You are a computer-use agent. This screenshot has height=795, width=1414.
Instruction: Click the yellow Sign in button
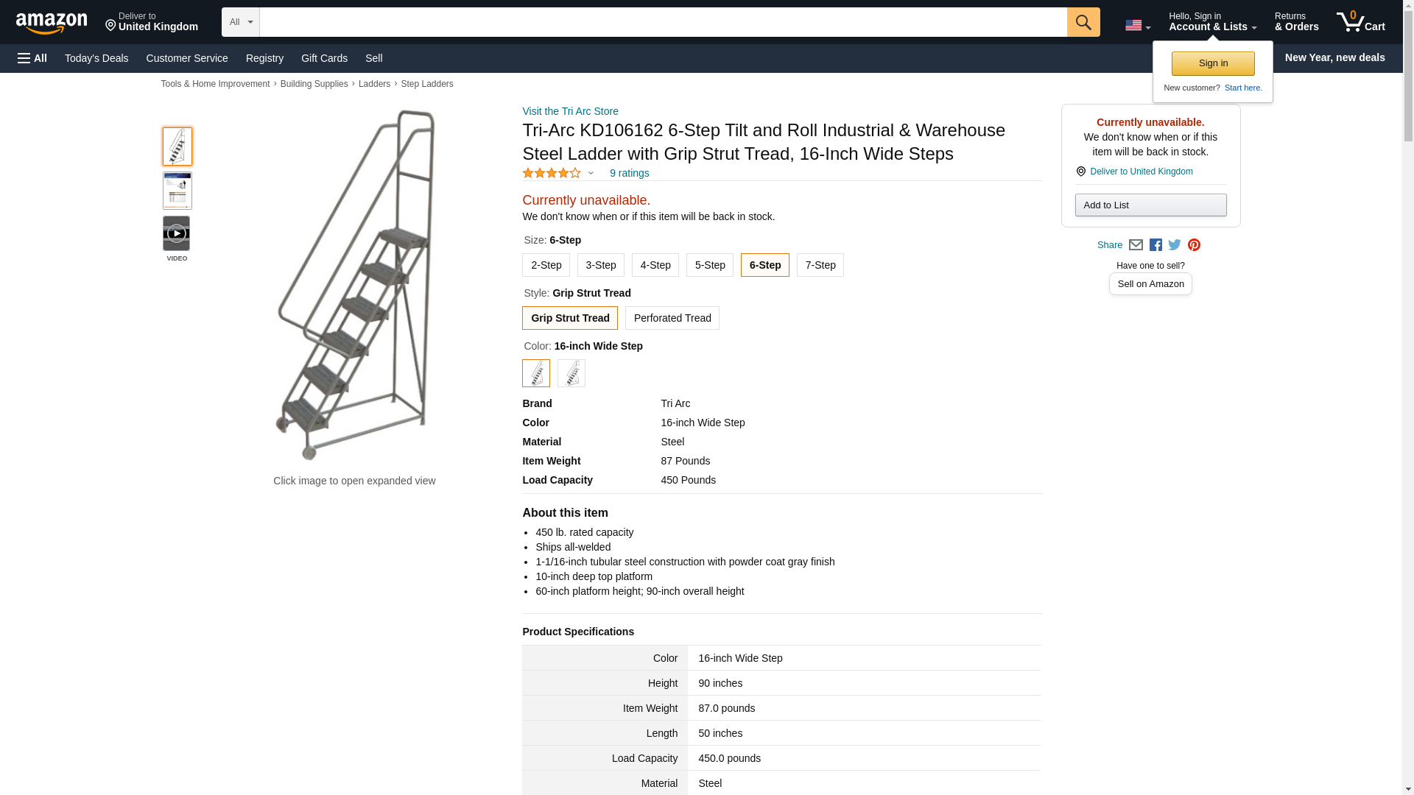tap(1212, 63)
